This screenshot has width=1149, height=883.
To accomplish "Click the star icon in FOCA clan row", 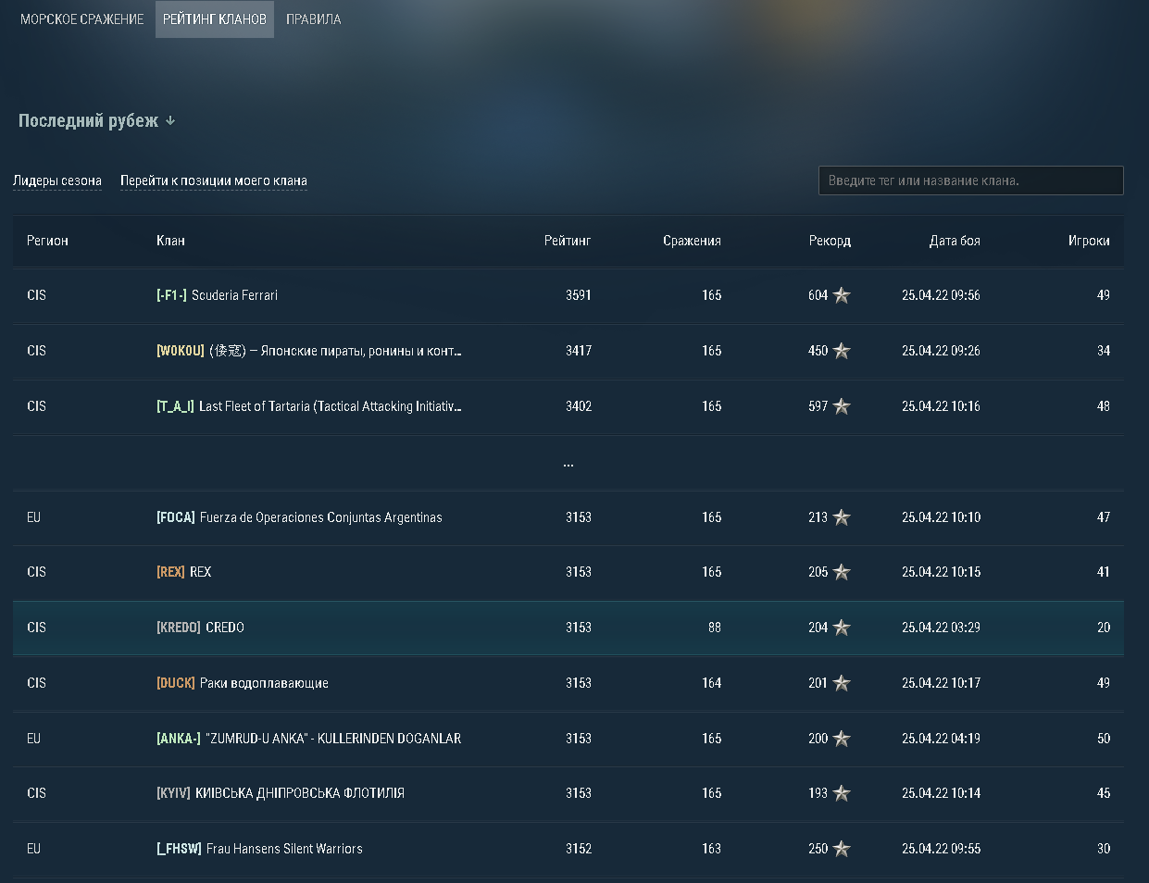I will pyautogui.click(x=842, y=517).
